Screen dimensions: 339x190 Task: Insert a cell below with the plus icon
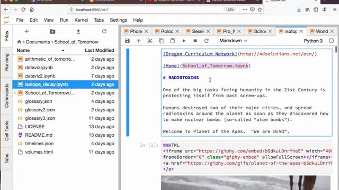click(x=139, y=41)
